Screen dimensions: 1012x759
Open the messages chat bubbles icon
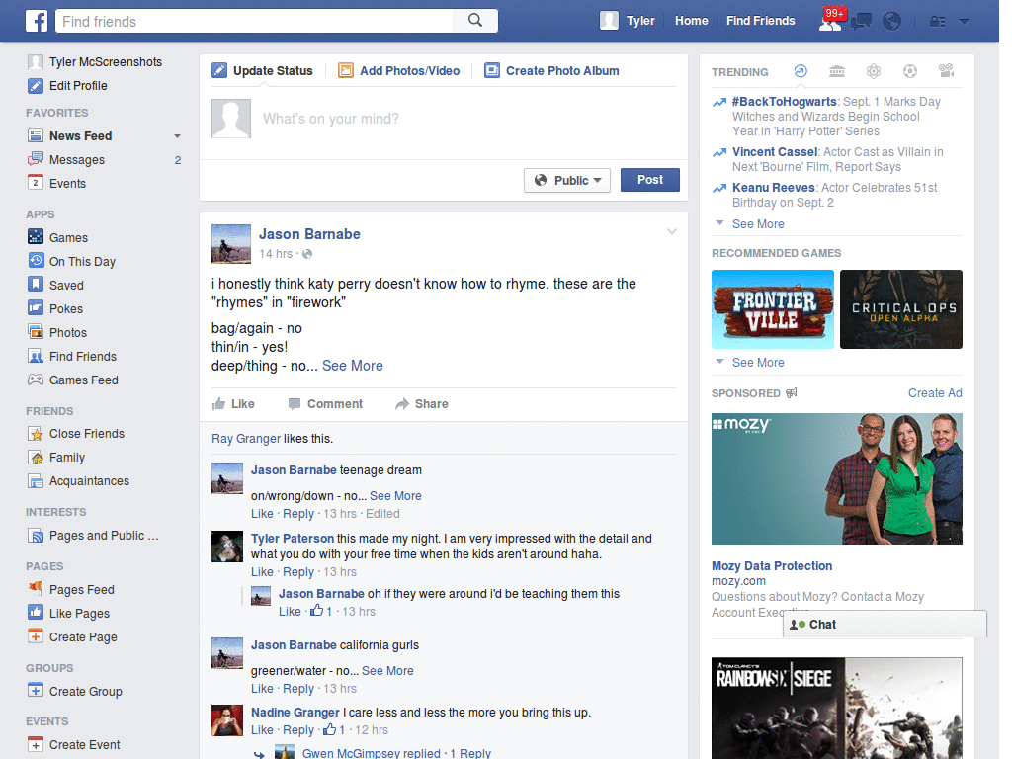click(861, 22)
